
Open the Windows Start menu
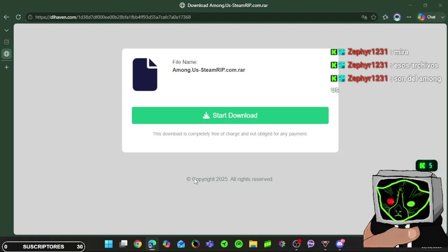pos(109,244)
